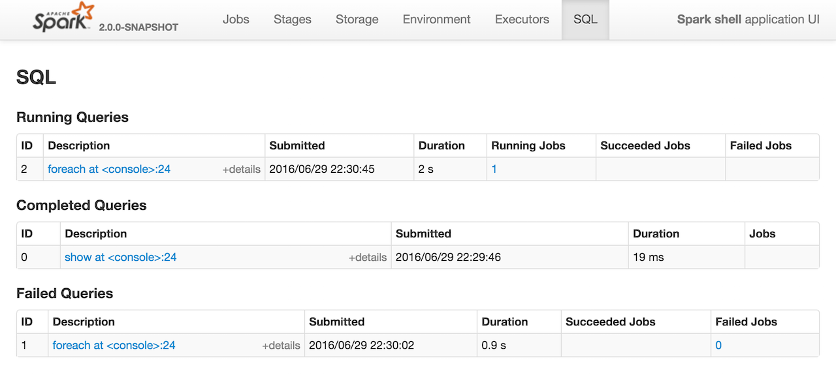Screen dimensions: 836x375
Task: Open running query 'foreach at <console>:24'
Action: point(109,169)
